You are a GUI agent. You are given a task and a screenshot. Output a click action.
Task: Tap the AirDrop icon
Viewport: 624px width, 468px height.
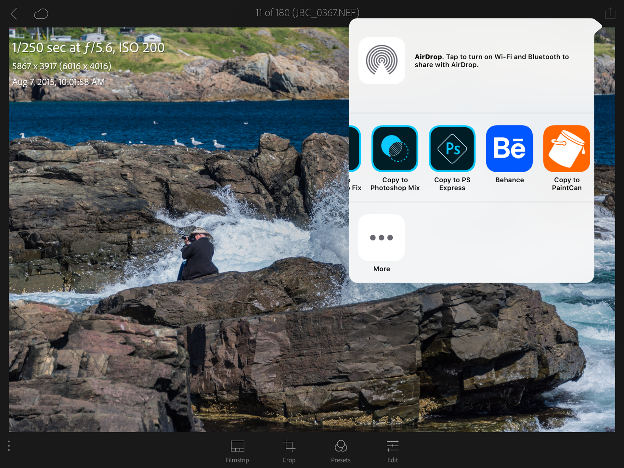coord(382,60)
